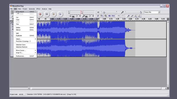The width and height of the screenshot is (177, 99).
Task: Close track with X button
Action: point(11,23)
